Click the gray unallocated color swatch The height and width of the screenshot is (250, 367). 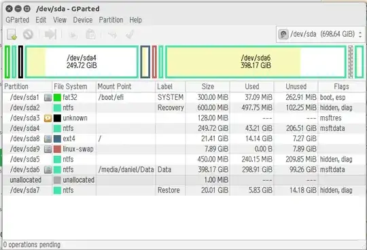(57, 180)
